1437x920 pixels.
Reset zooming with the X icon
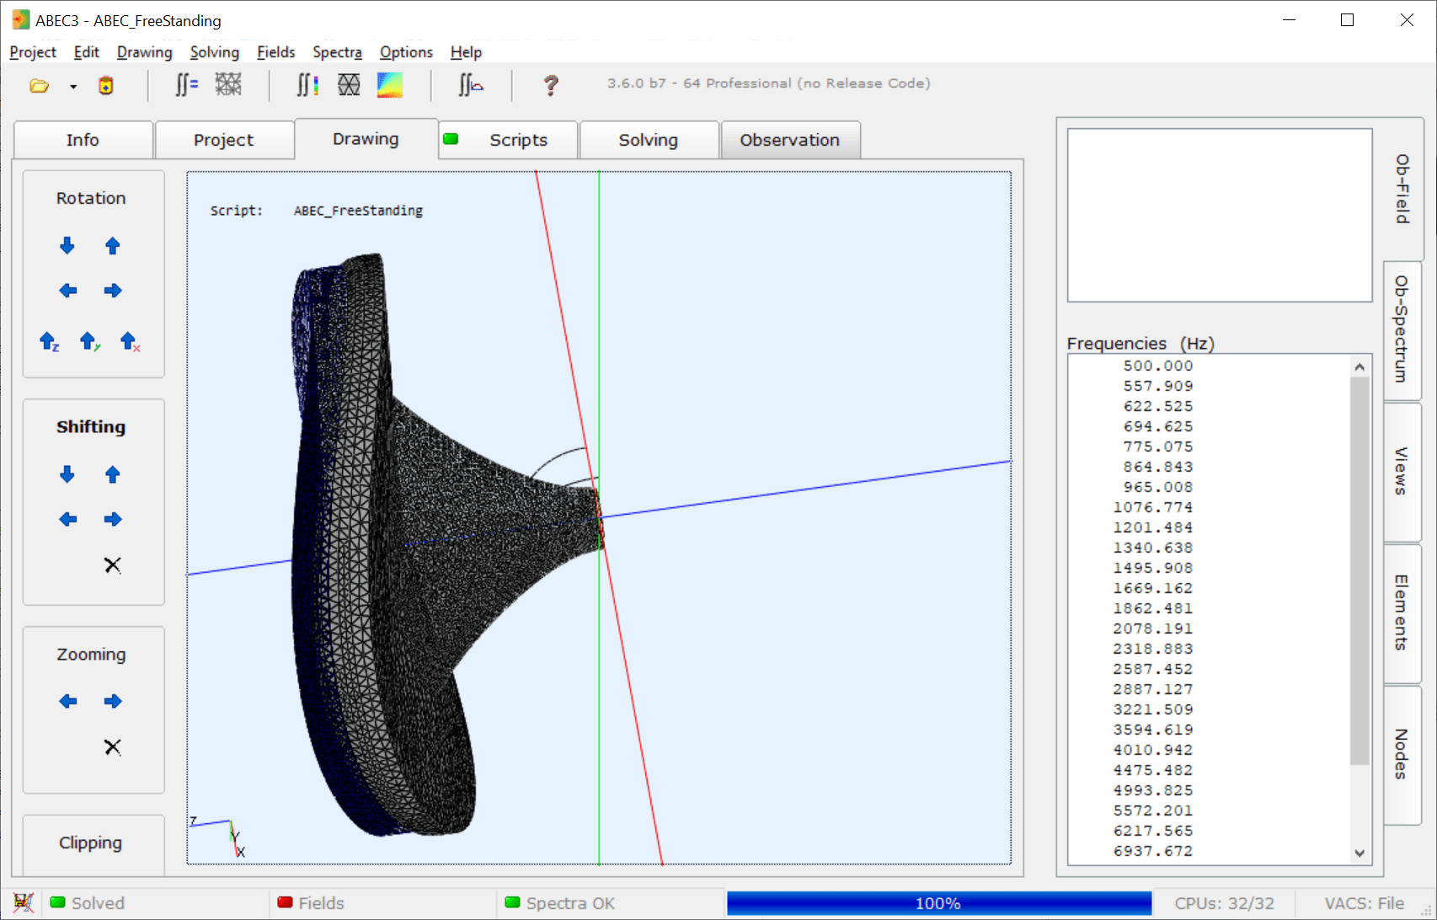tap(112, 746)
